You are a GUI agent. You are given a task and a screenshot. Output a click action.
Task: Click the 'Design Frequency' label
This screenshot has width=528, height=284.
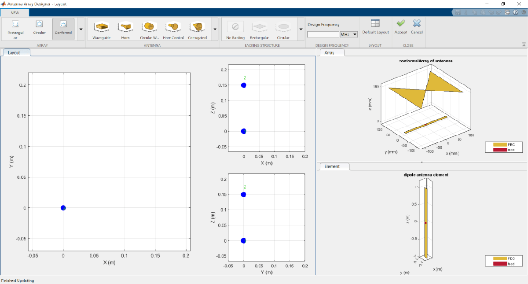(x=323, y=25)
